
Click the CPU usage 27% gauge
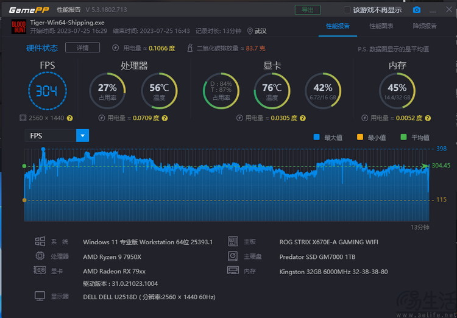pos(107,91)
